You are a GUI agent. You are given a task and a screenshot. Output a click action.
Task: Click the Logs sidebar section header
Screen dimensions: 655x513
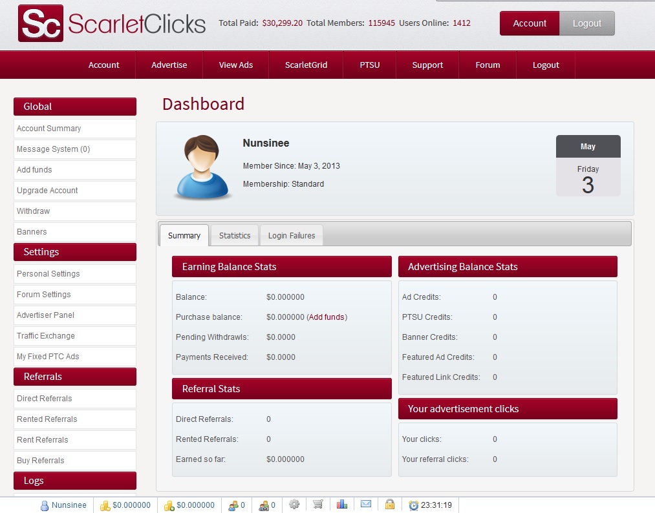click(x=75, y=481)
